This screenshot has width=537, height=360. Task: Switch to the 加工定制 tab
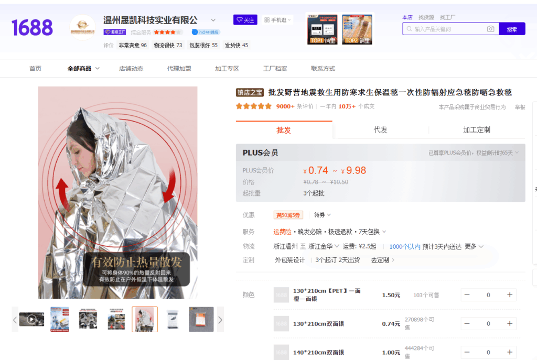[x=476, y=130]
